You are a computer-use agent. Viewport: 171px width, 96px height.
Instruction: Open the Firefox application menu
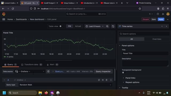click(x=168, y=9)
